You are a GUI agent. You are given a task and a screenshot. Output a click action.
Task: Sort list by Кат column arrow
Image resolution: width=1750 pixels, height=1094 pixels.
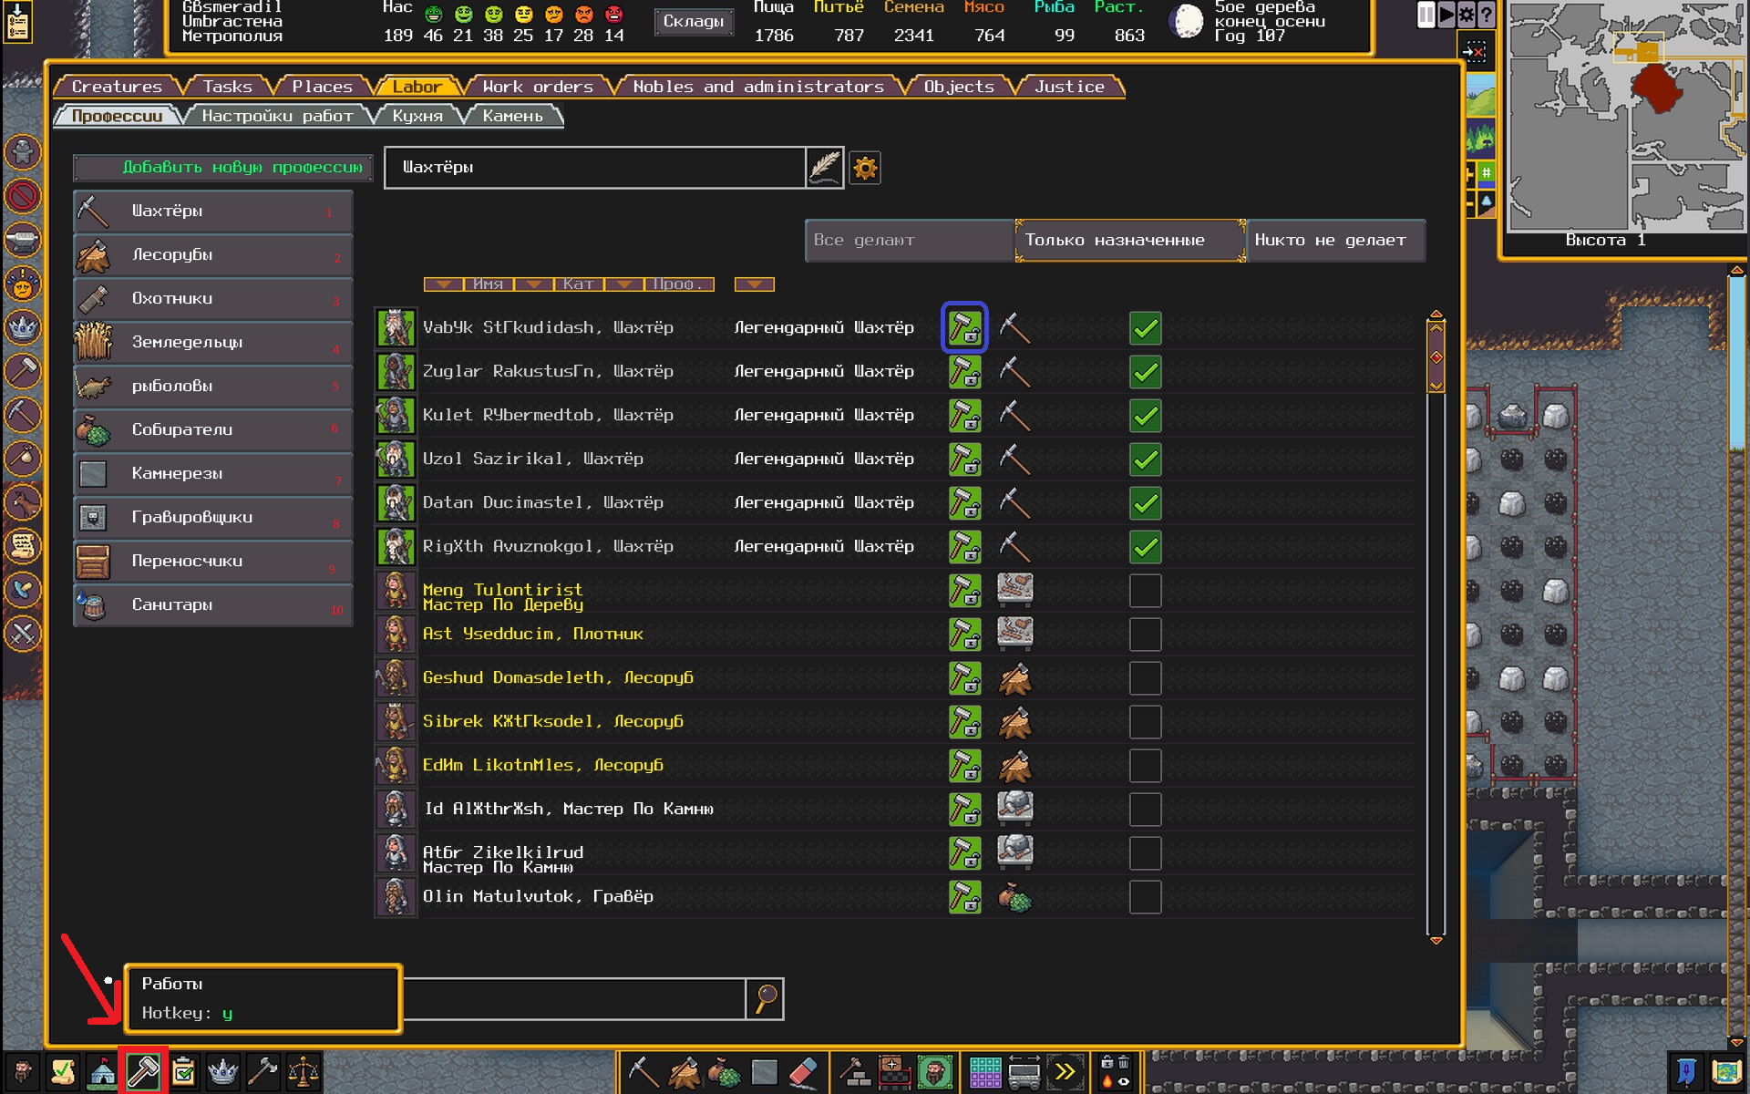pos(534,284)
